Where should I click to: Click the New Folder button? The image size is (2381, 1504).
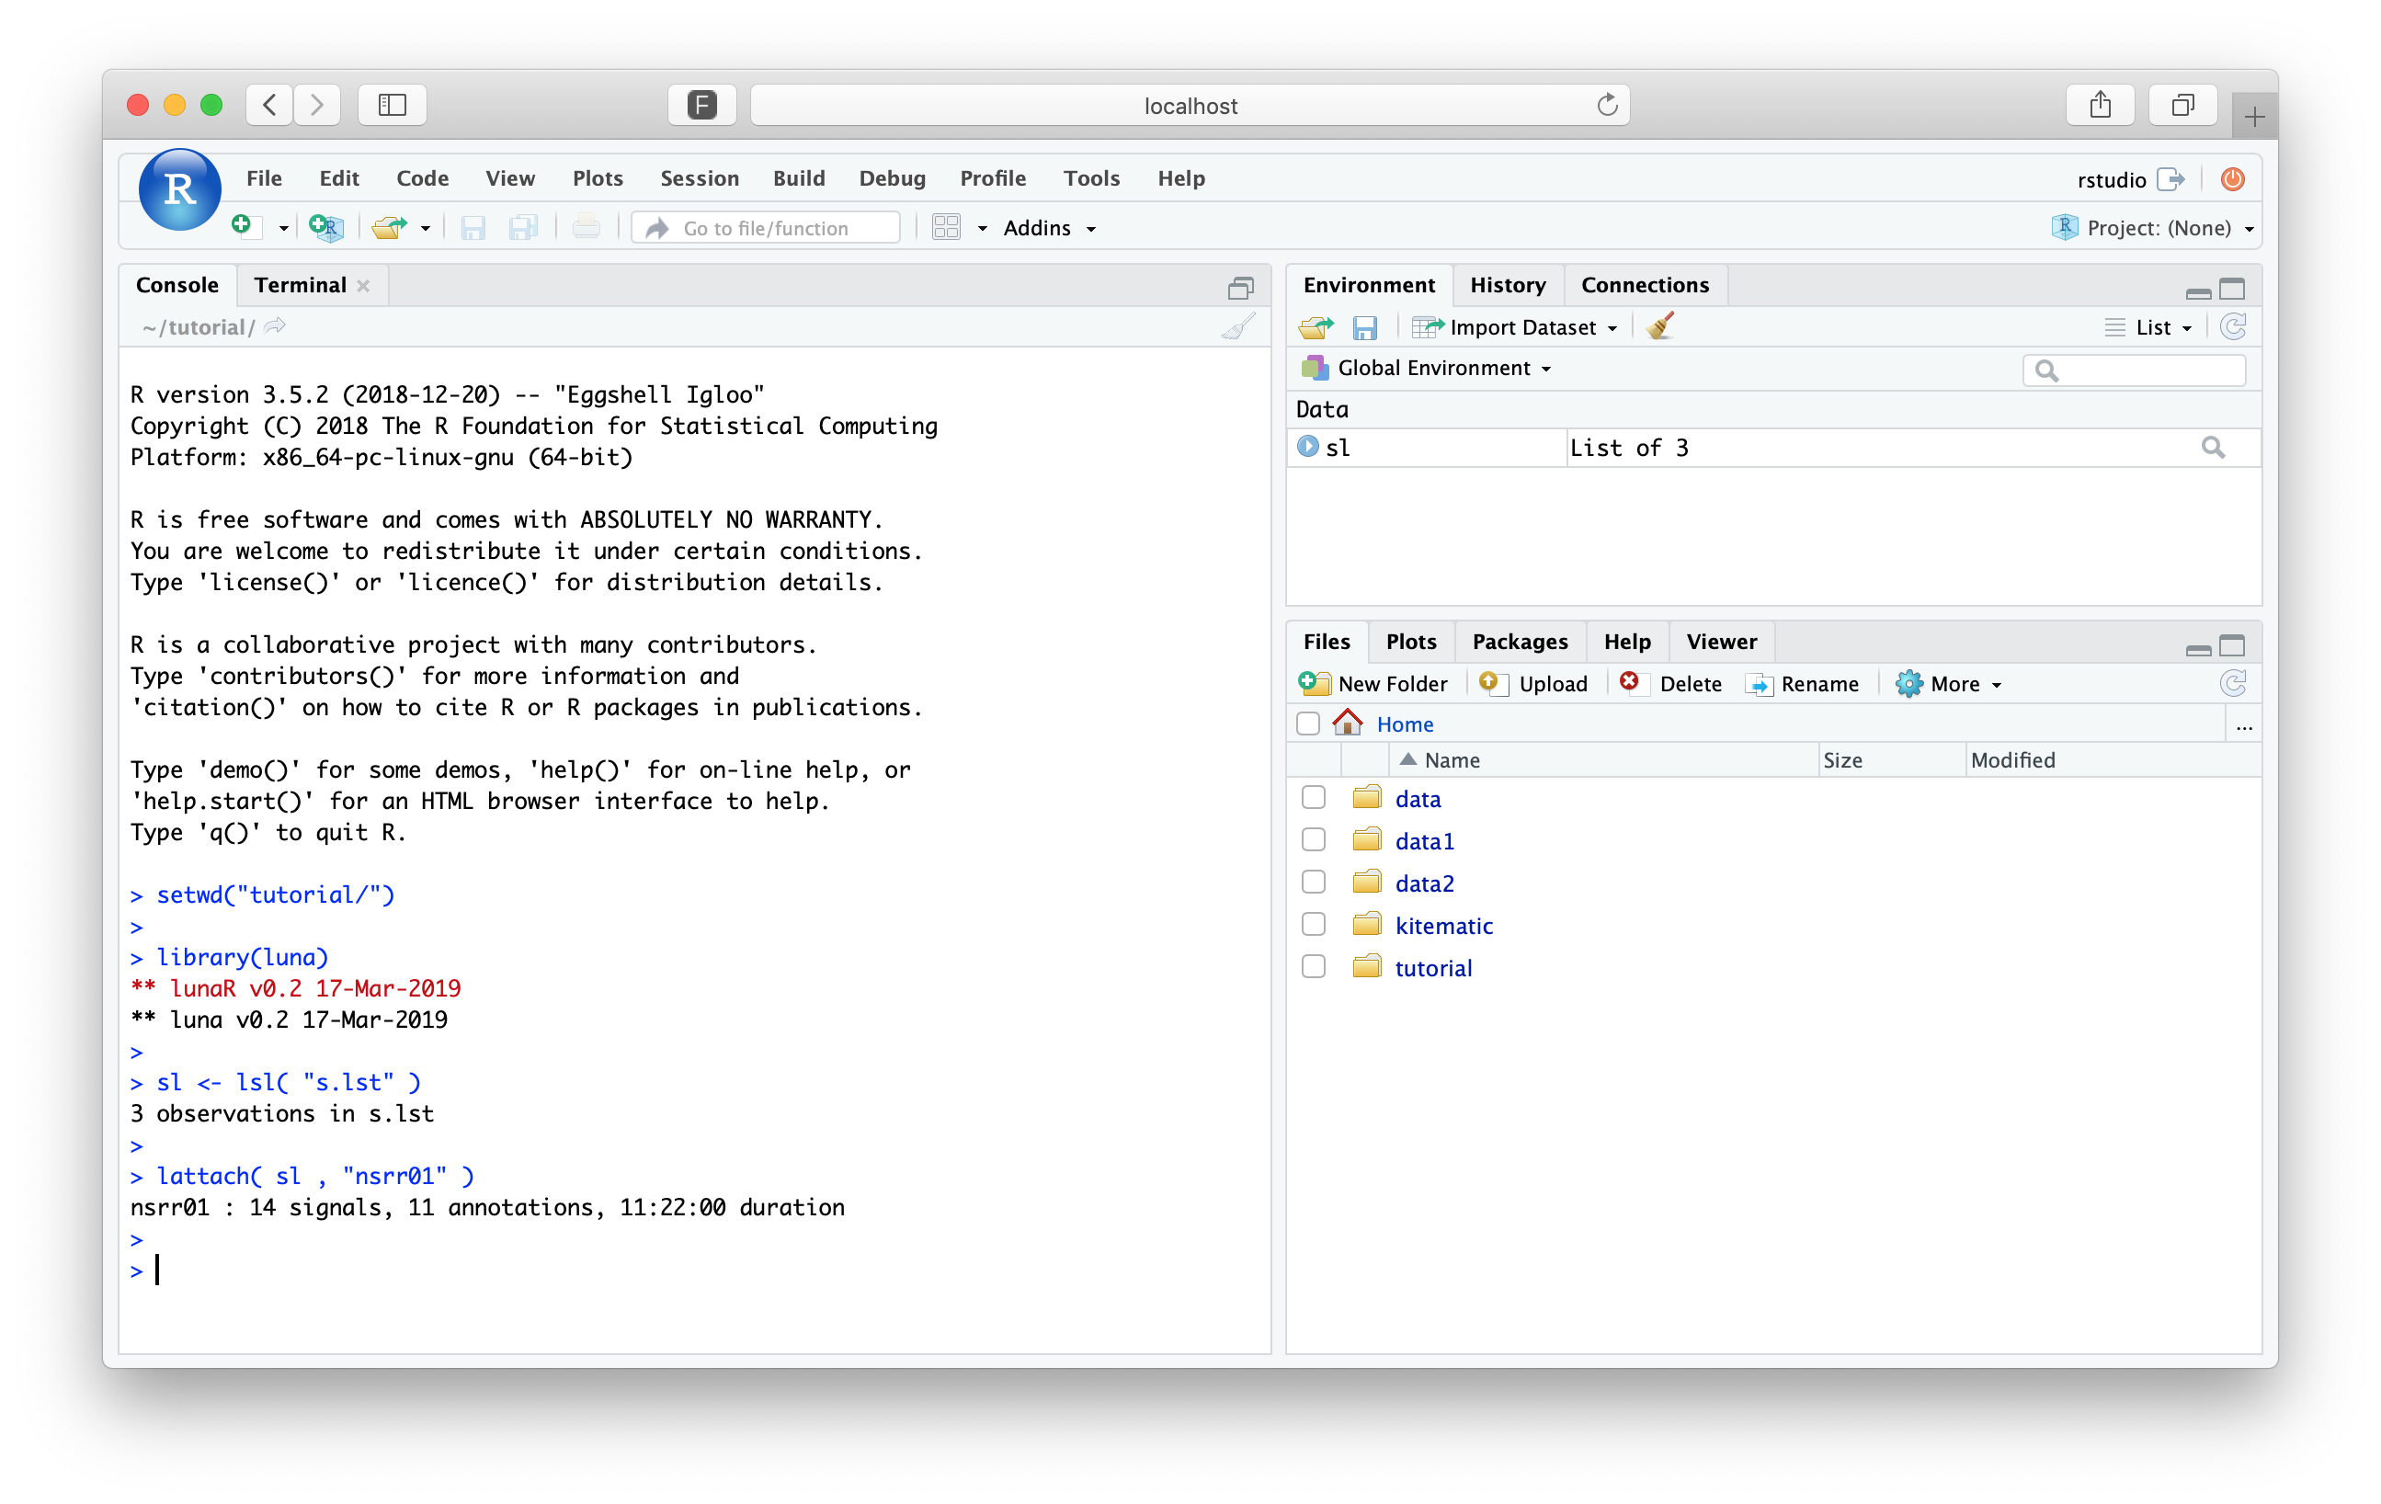pos(1373,683)
